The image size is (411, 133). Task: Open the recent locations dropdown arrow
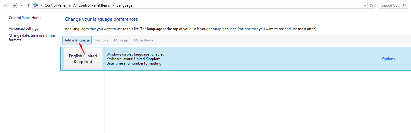coord(22,5)
